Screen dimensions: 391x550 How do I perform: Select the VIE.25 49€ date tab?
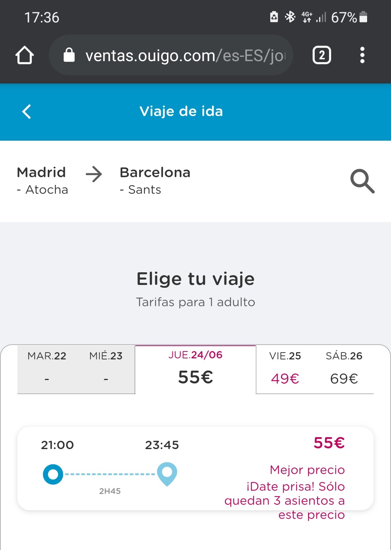(285, 369)
